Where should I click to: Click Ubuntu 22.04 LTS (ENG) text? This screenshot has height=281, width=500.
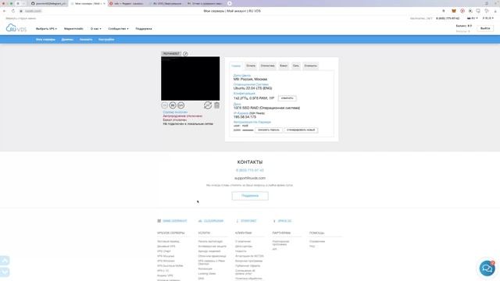point(252,88)
